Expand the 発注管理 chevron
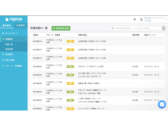The image size is (168, 126). (25, 54)
